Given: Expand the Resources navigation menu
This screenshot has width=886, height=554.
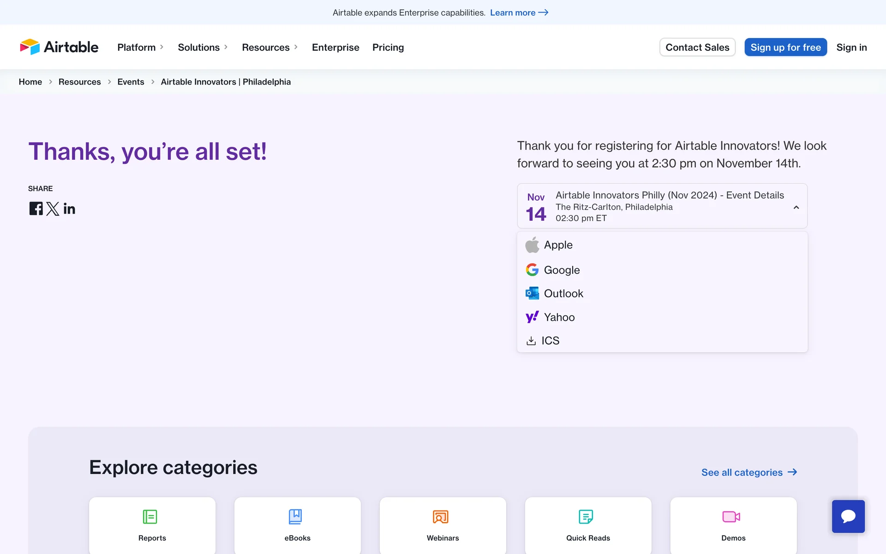Looking at the screenshot, I should [x=269, y=48].
